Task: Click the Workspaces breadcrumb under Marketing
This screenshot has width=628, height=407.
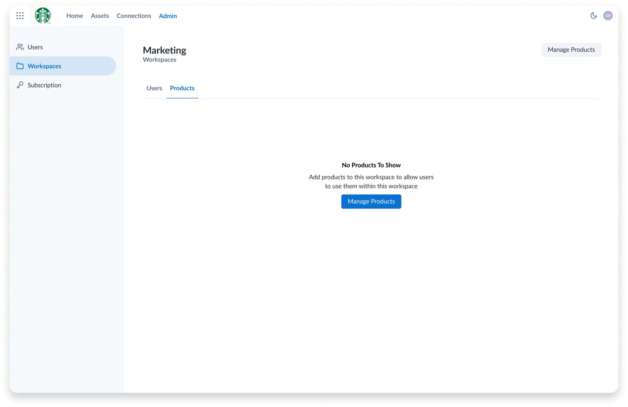Action: pyautogui.click(x=159, y=60)
